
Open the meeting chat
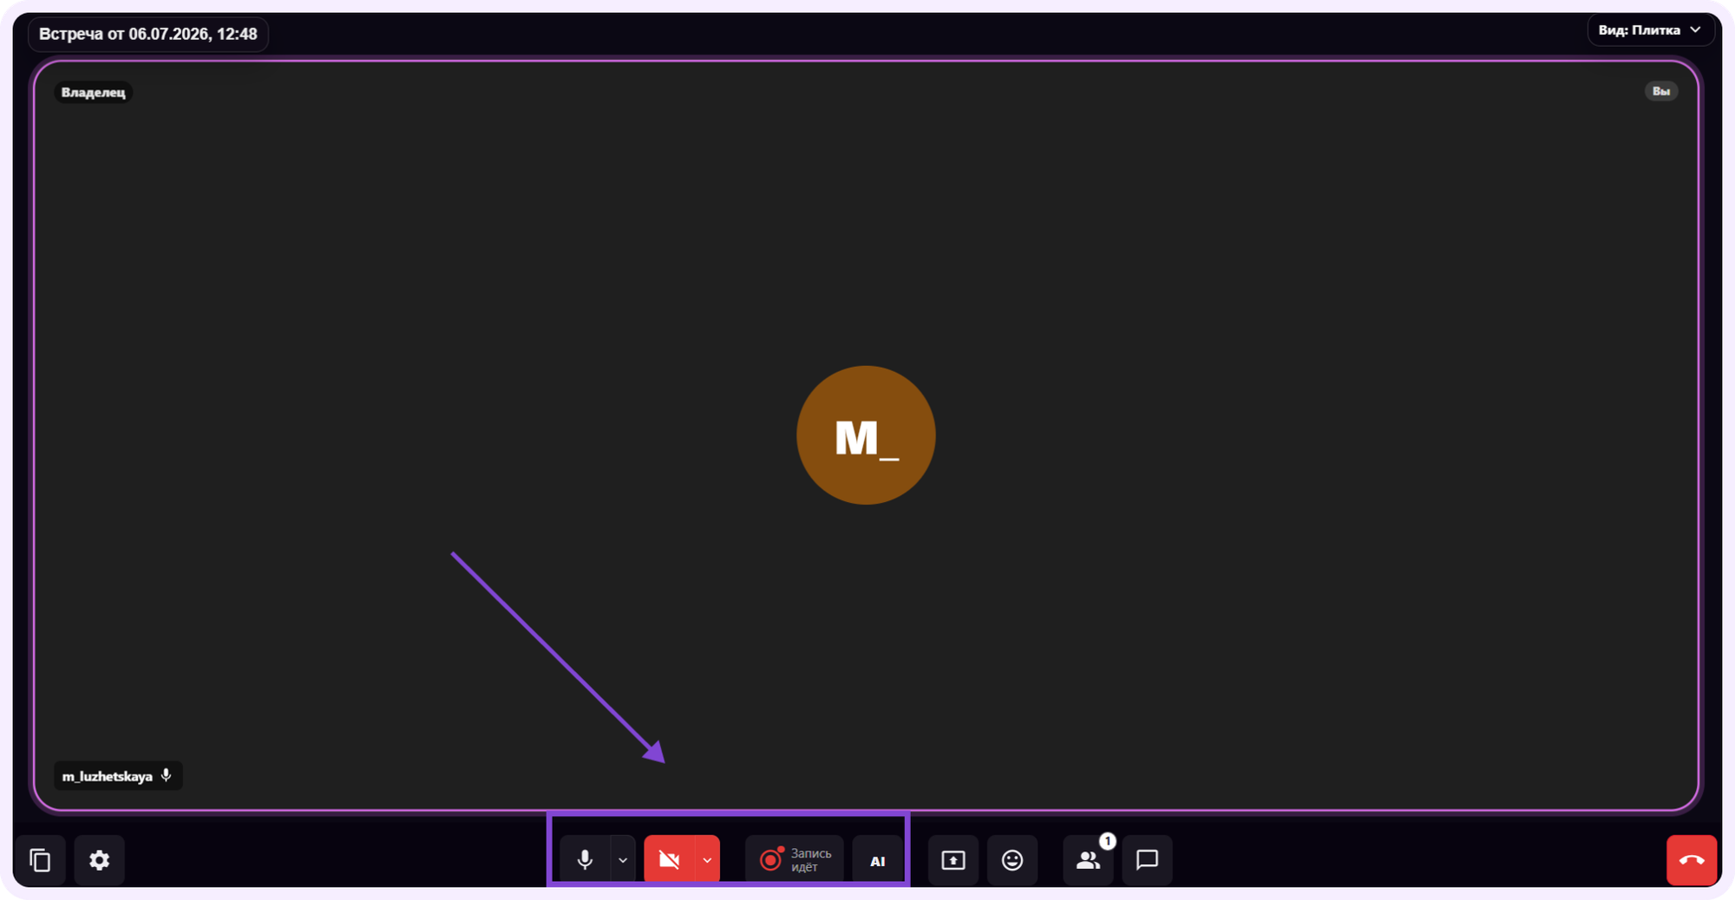click(1147, 860)
